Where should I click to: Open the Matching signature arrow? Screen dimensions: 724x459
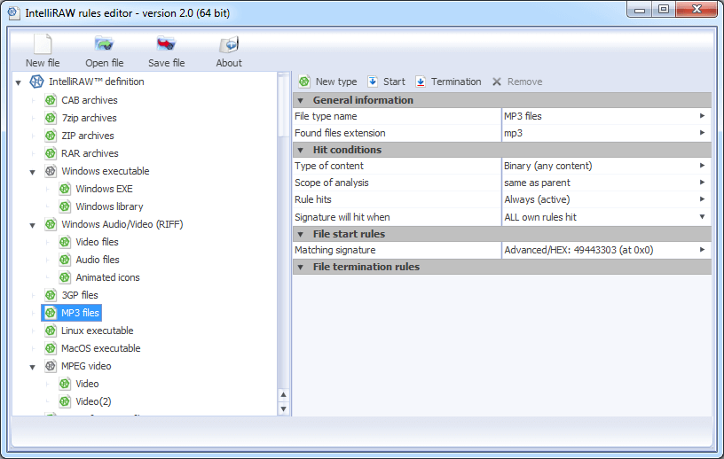point(702,250)
